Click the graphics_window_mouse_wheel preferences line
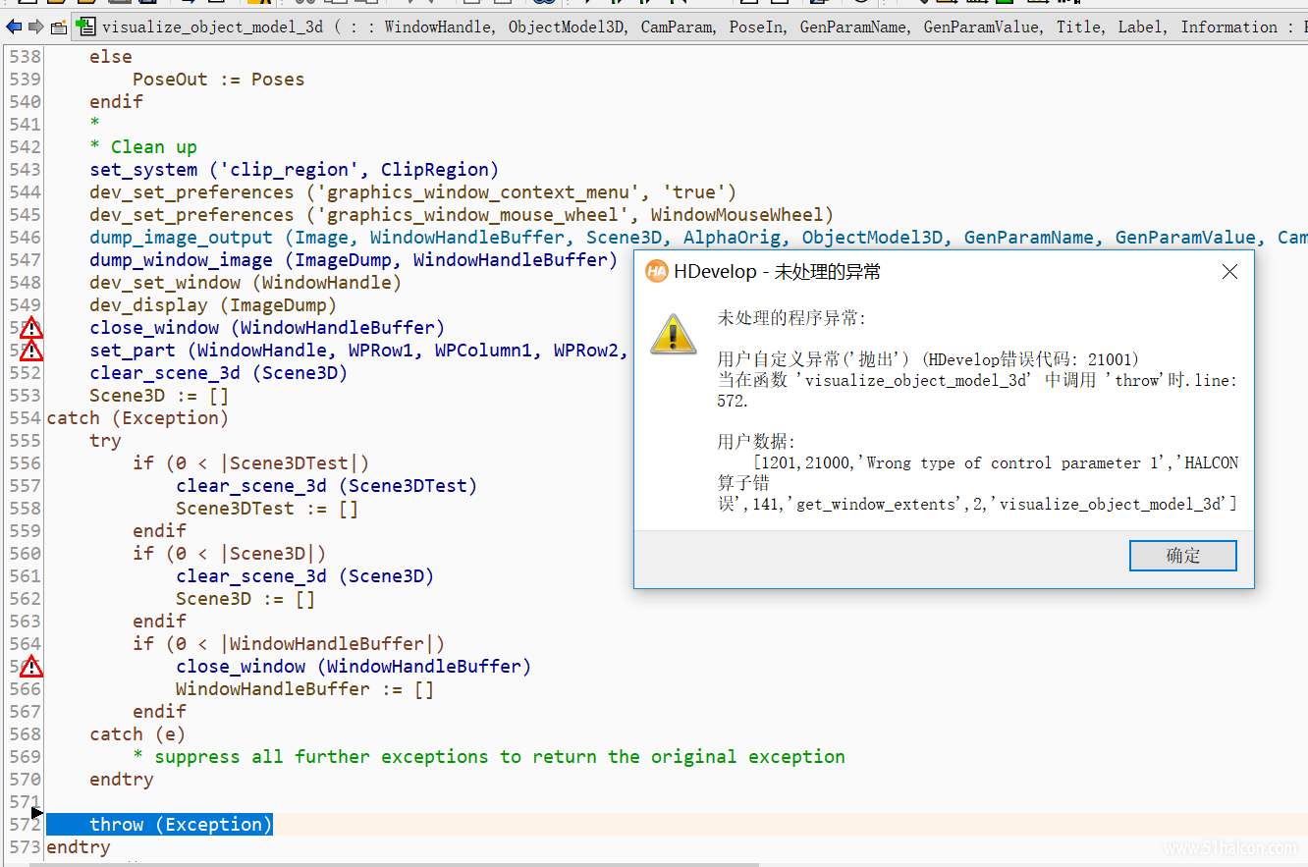Image resolution: width=1308 pixels, height=867 pixels. click(462, 215)
